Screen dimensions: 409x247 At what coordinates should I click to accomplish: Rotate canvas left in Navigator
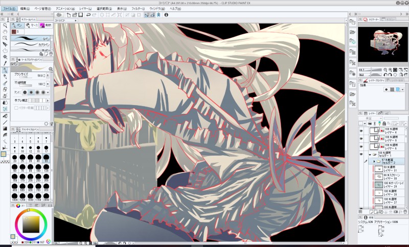(x=385, y=75)
